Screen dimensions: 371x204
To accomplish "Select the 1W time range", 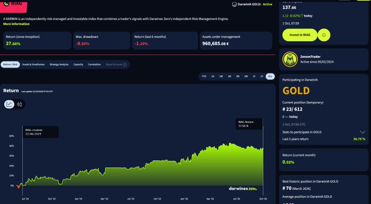I will point(221,76).
